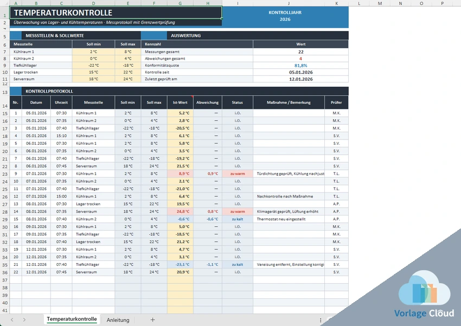Select the Temperaturkontrolle sheet tab

72,319
